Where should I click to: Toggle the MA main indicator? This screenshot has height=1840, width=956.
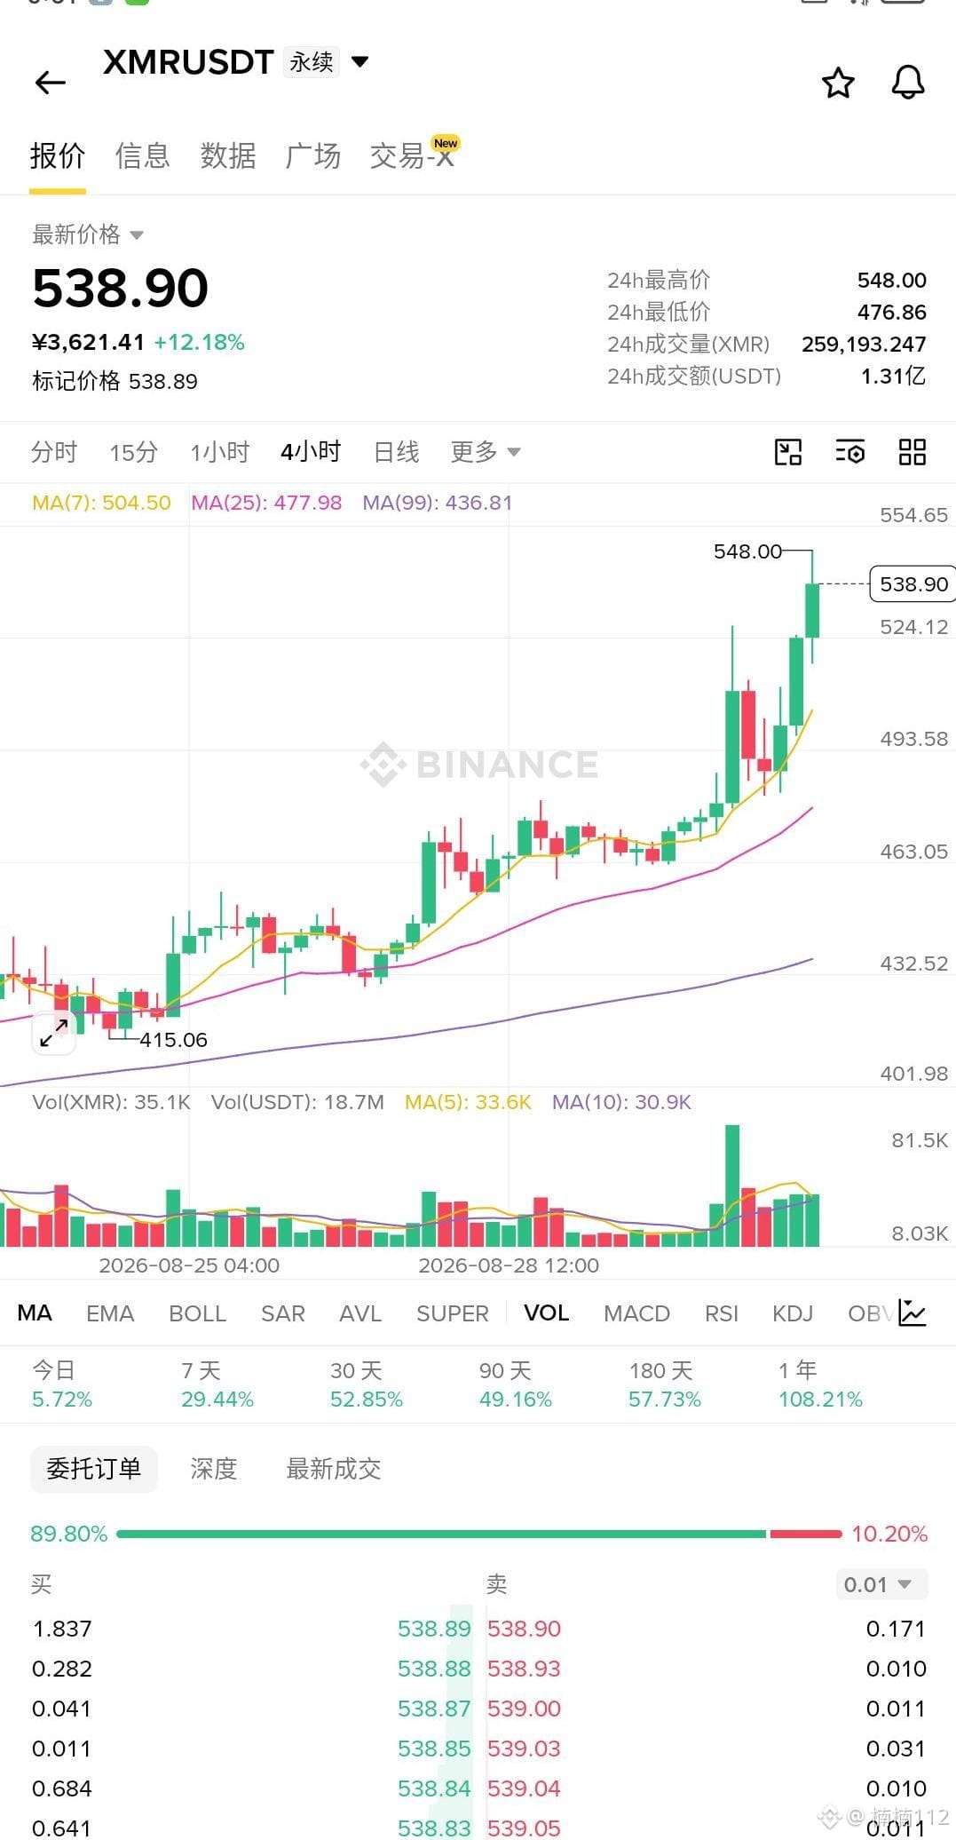tap(35, 1313)
